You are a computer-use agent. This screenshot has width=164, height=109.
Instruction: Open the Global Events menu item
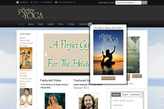[84, 24]
